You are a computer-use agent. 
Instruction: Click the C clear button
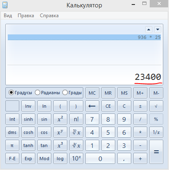point(124,106)
